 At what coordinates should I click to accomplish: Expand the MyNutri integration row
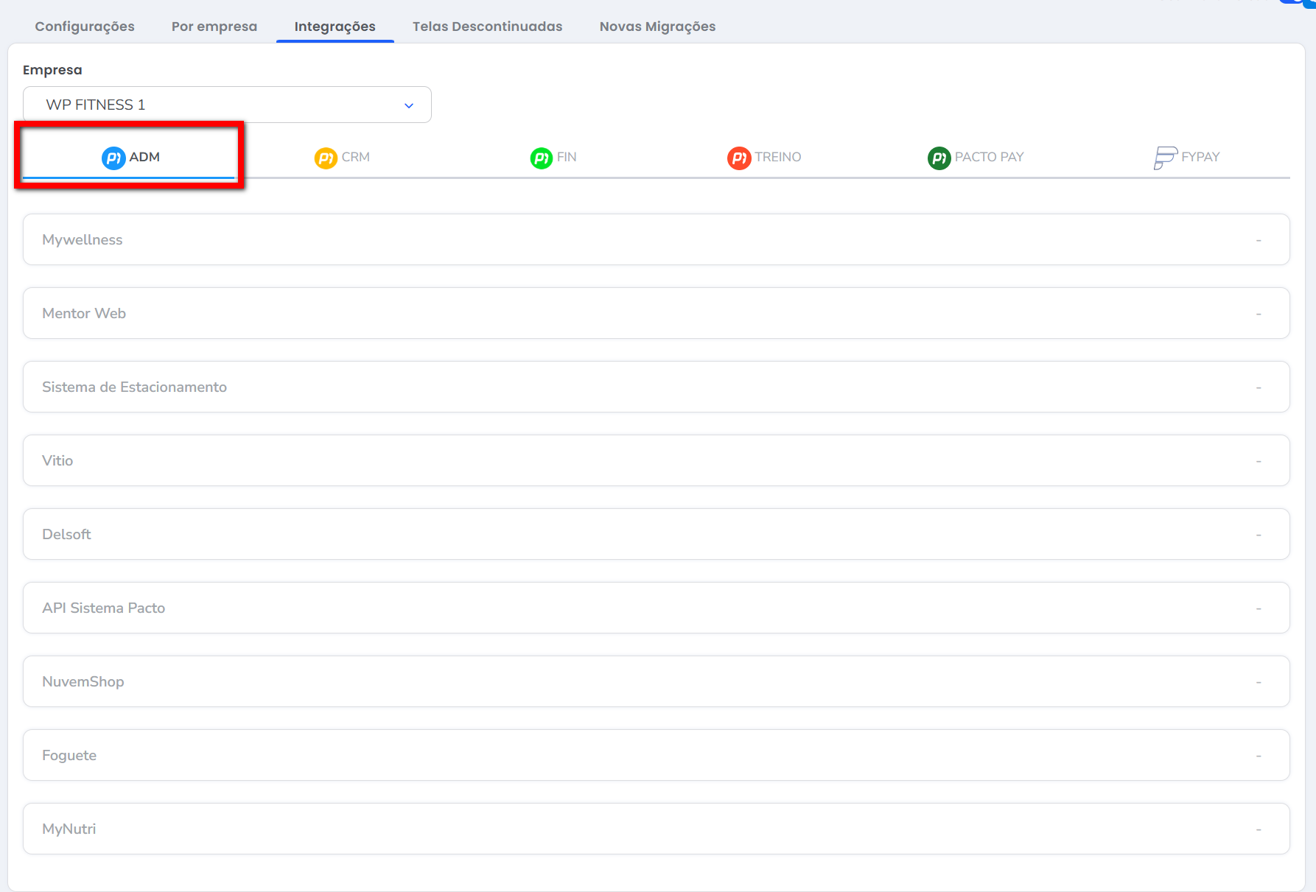point(656,829)
